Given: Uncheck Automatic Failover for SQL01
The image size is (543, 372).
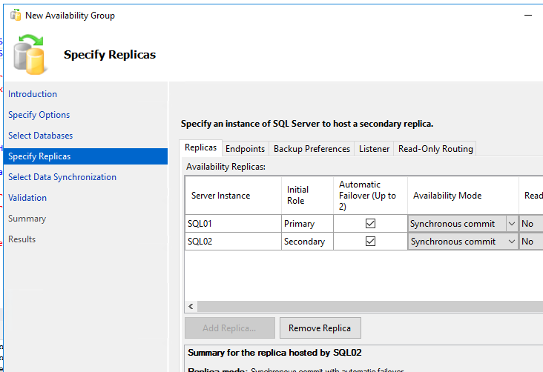Looking at the screenshot, I should pos(370,224).
